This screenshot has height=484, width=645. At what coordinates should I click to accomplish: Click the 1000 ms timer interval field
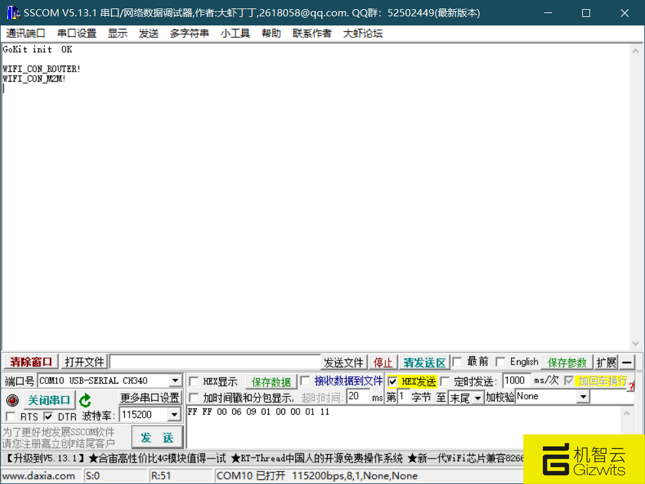pyautogui.click(x=517, y=380)
